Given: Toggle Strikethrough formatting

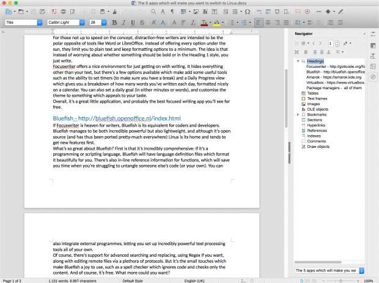Looking at the screenshot, I should pyautogui.click(x=142, y=23).
